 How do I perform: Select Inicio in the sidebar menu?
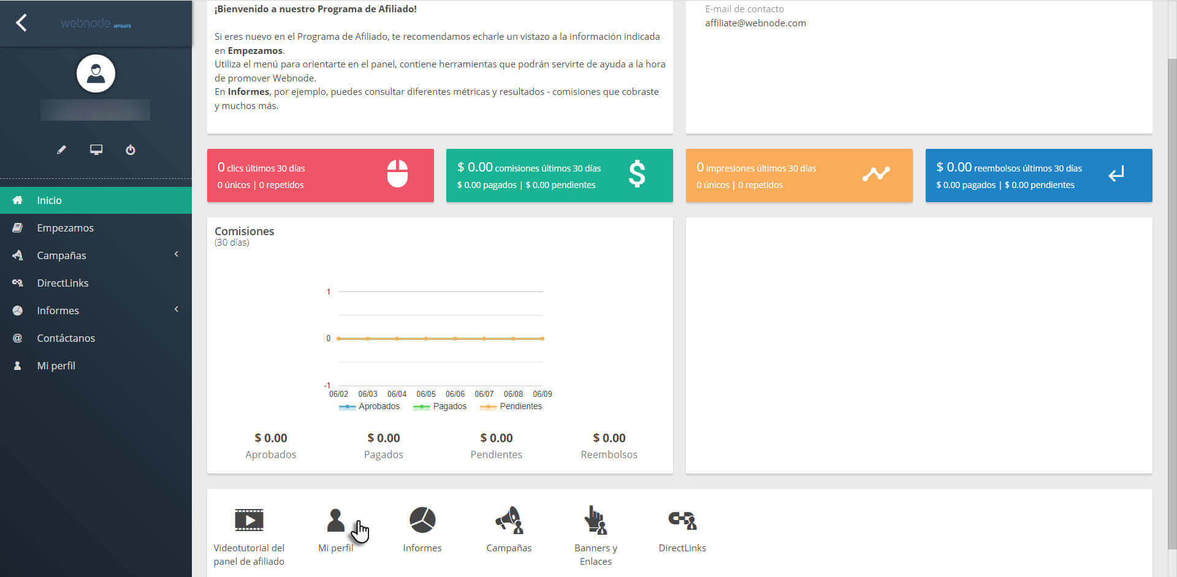(x=49, y=200)
